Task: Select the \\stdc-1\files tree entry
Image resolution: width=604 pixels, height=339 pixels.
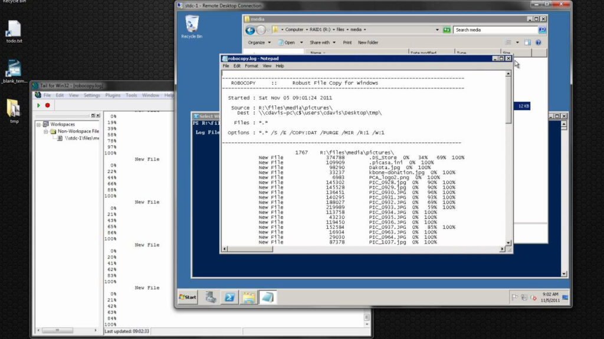Action: 81,138
